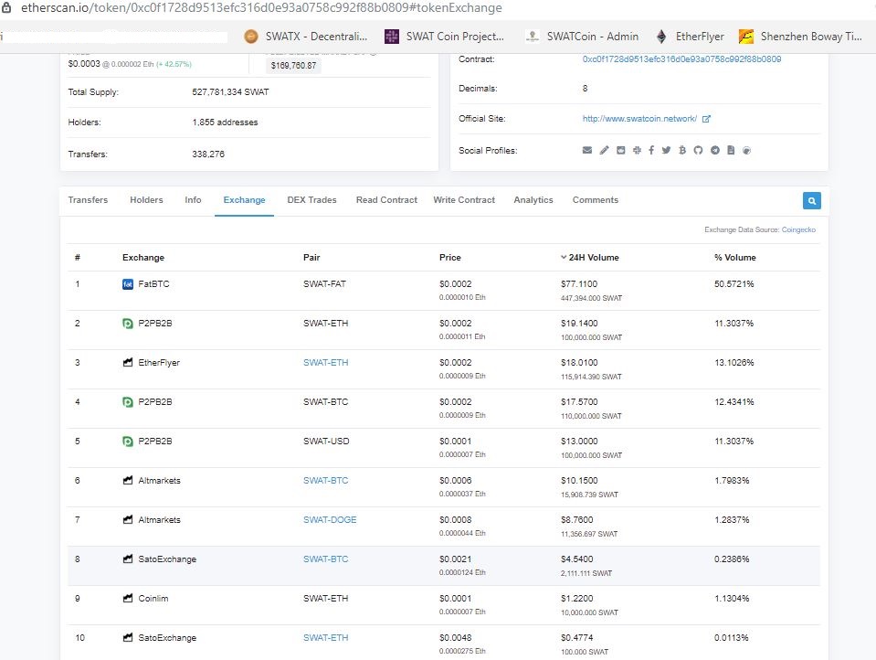Click the SWAT-FAT pair text

coord(324,284)
